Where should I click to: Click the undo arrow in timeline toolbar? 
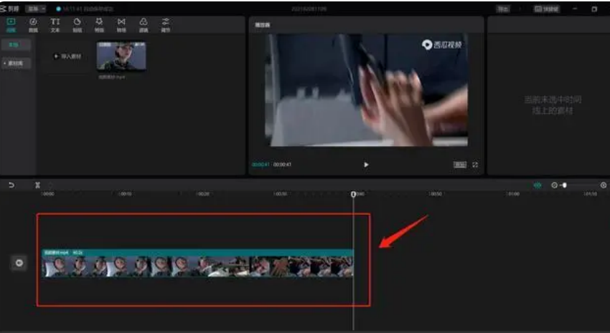click(x=11, y=185)
